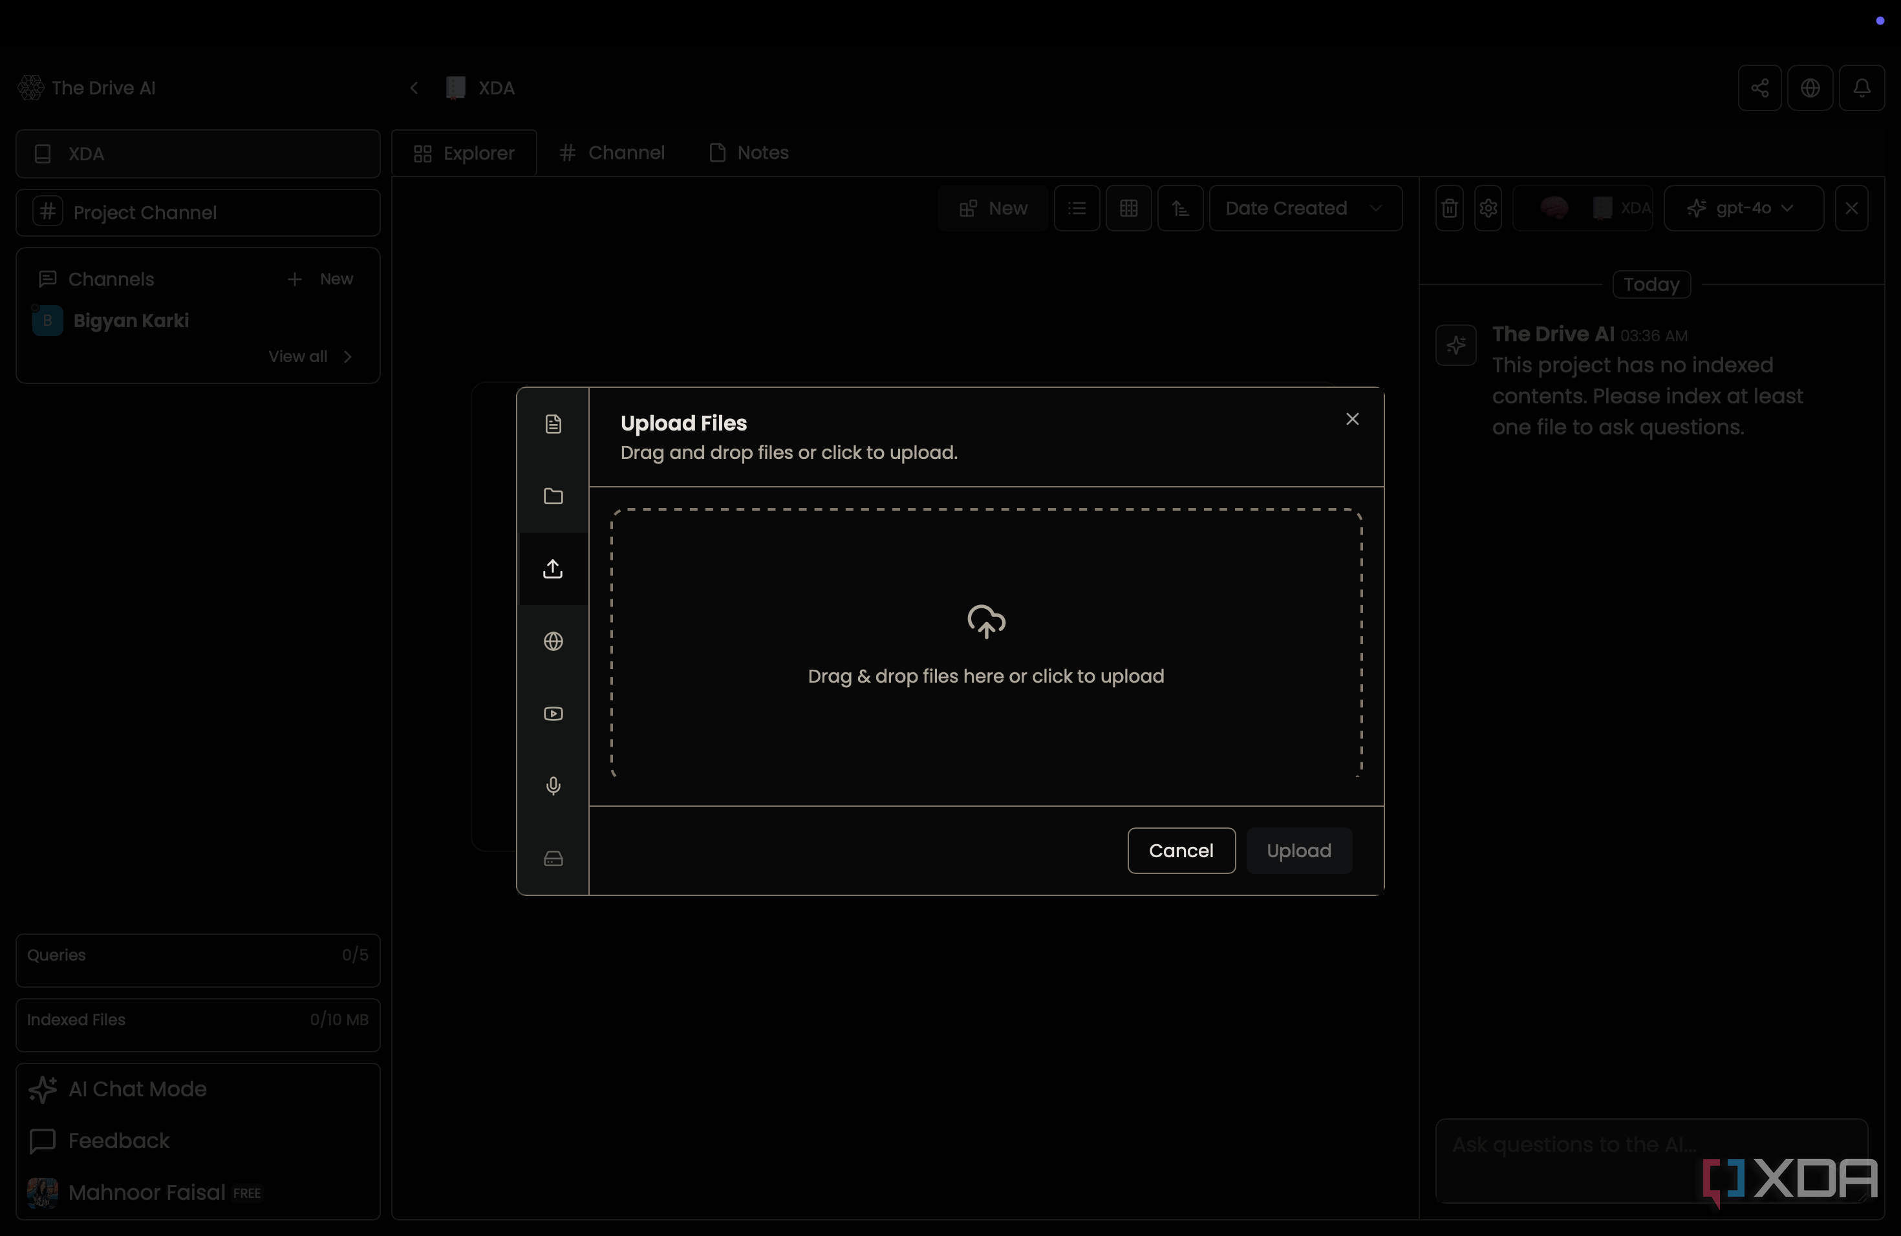
Task: Go back using the chevron next to XDA
Action: 414,88
